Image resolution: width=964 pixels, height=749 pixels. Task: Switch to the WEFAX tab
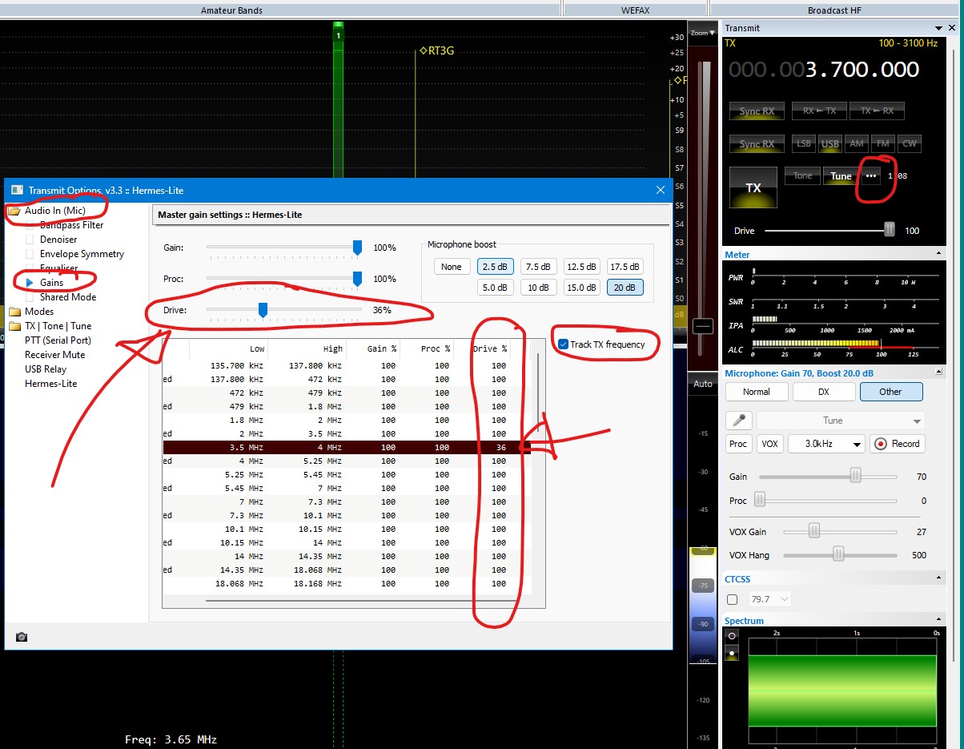(x=636, y=10)
